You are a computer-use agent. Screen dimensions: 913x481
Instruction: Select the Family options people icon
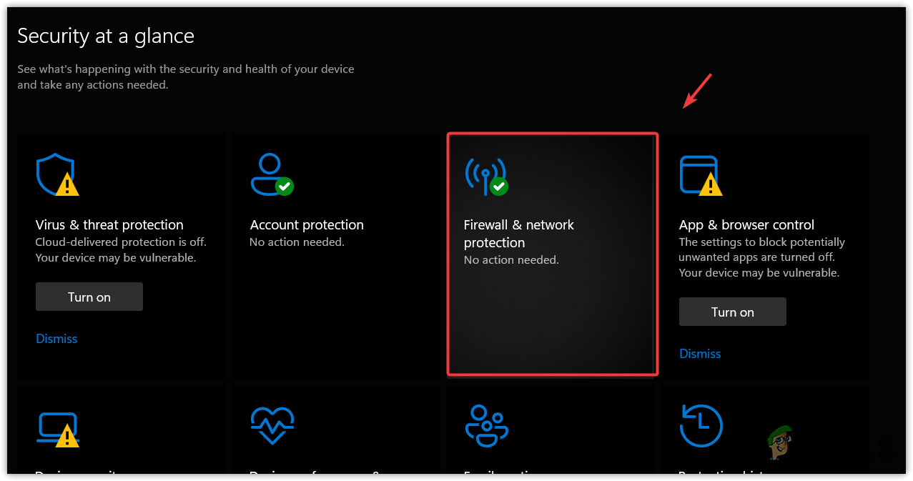click(x=486, y=425)
